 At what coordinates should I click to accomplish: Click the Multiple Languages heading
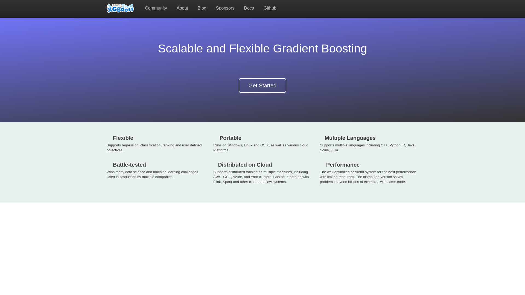pyautogui.click(x=350, y=138)
